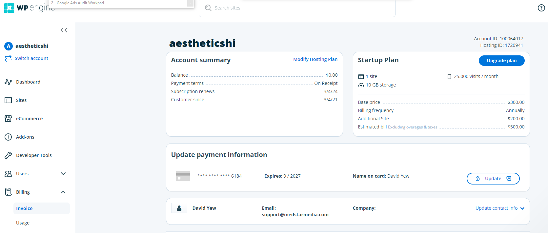Click the Upgrade plan button
548x233 pixels.
click(501, 61)
